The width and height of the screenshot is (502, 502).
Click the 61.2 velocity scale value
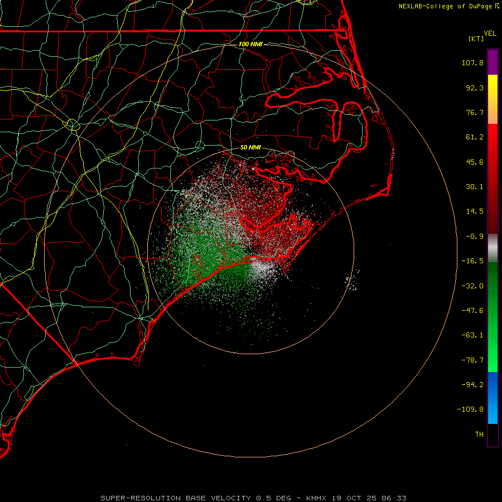[475, 137]
